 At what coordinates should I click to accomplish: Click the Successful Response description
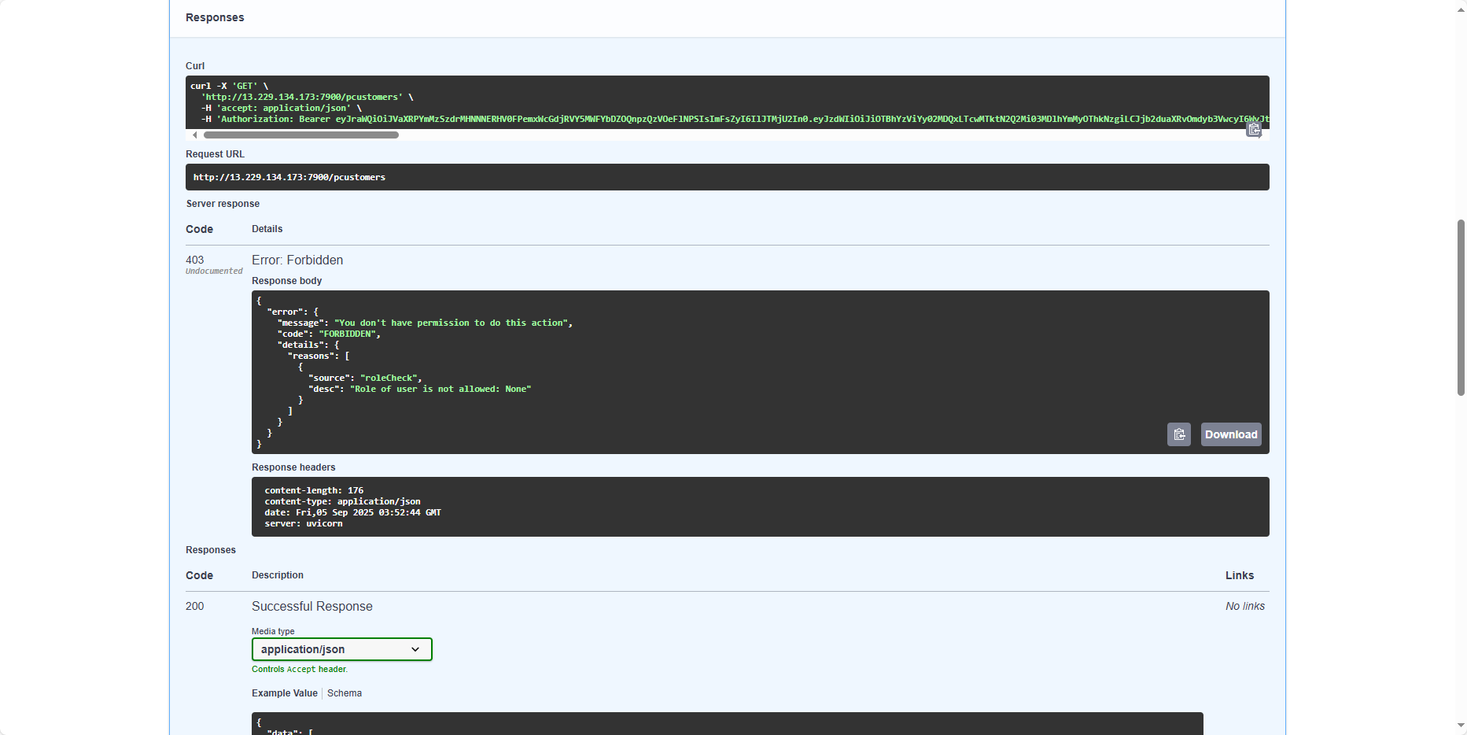pos(311,606)
